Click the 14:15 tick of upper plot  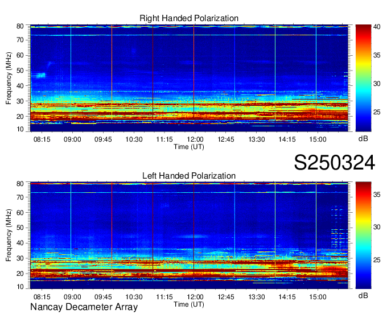click(x=287, y=139)
